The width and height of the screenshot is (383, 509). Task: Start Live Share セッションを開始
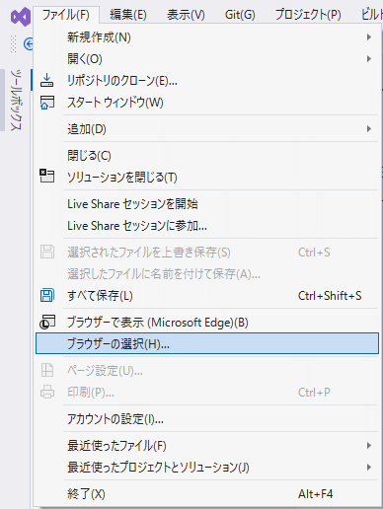tap(207, 204)
